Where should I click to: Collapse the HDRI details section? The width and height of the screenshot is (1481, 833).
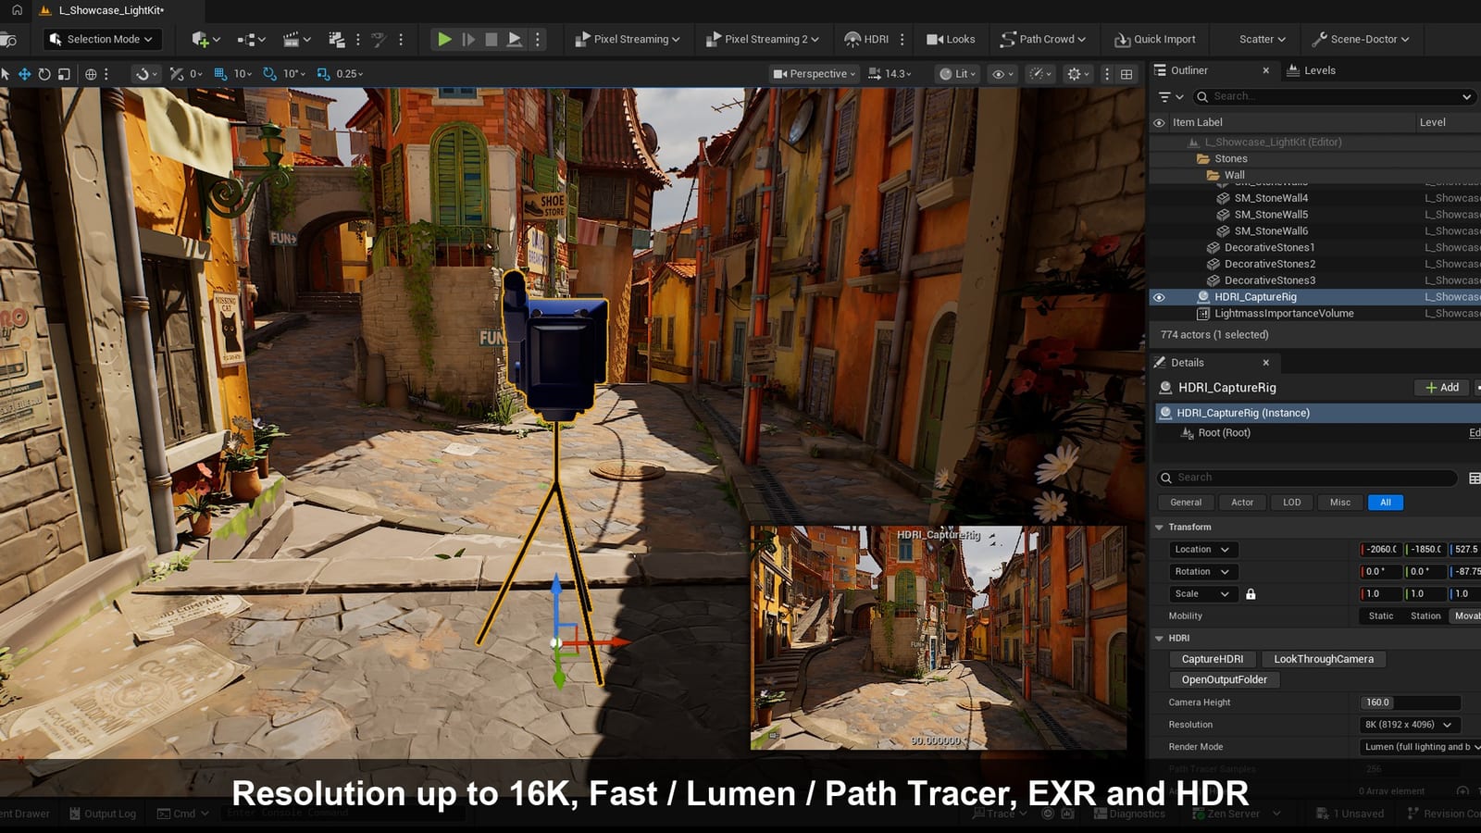1159,639
